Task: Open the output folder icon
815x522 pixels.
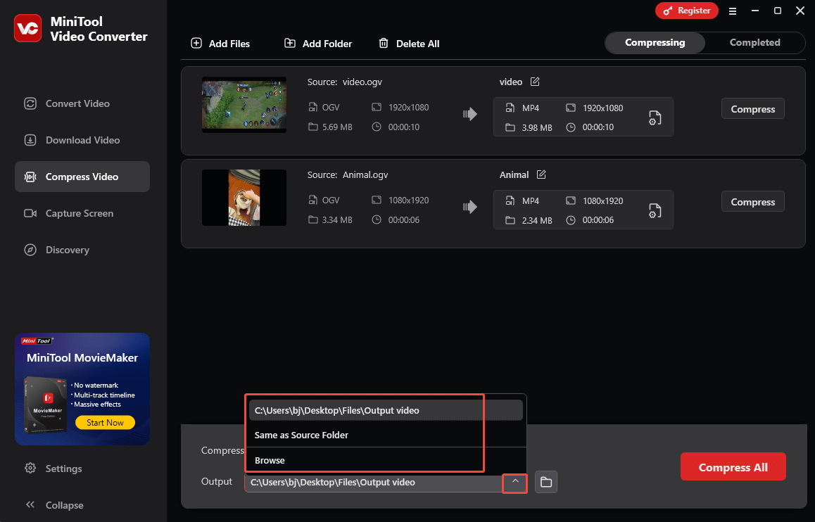Action: tap(545, 482)
